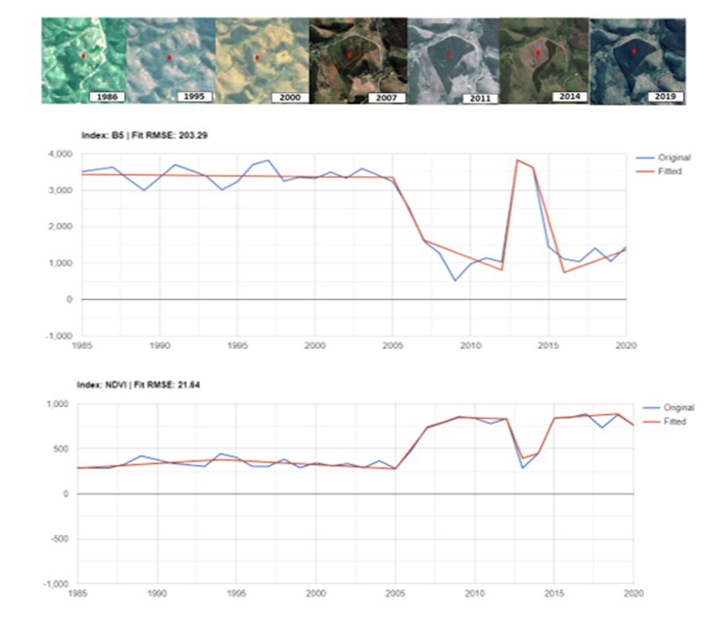Viewport: 717px width, 628px height.
Task: Click the 2013 peak on the B5 chart
Action: click(517, 161)
